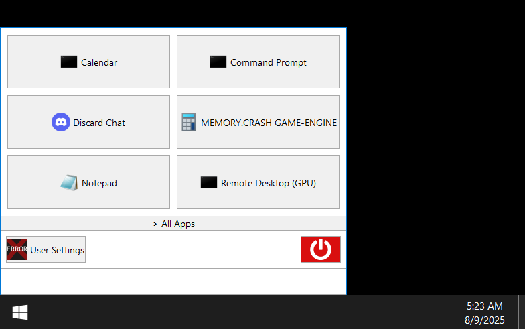This screenshot has height=329, width=525.
Task: Expand the All Apps list
Action: pyautogui.click(x=173, y=224)
